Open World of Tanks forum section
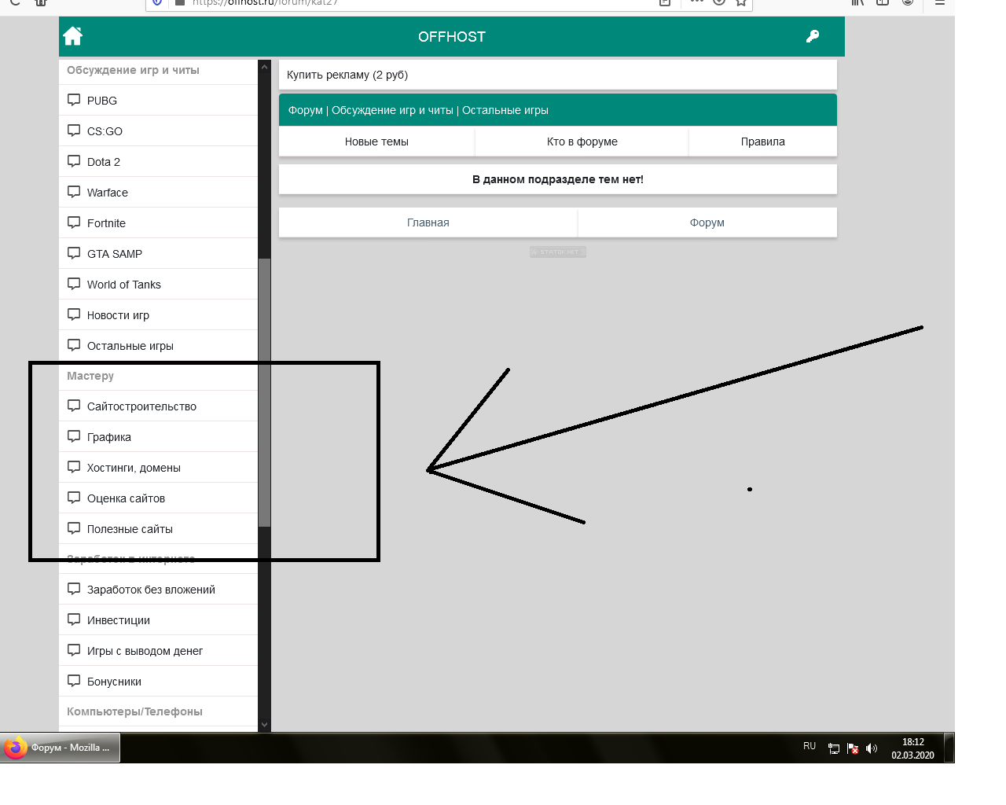1006x805 pixels. 123,285
